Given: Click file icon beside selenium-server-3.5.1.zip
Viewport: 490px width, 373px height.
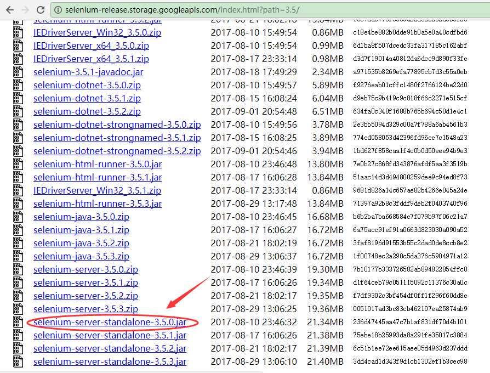Looking at the screenshot, I should point(18,282).
